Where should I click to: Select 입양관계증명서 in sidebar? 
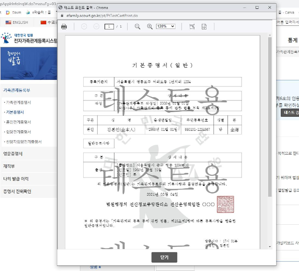tap(19, 132)
